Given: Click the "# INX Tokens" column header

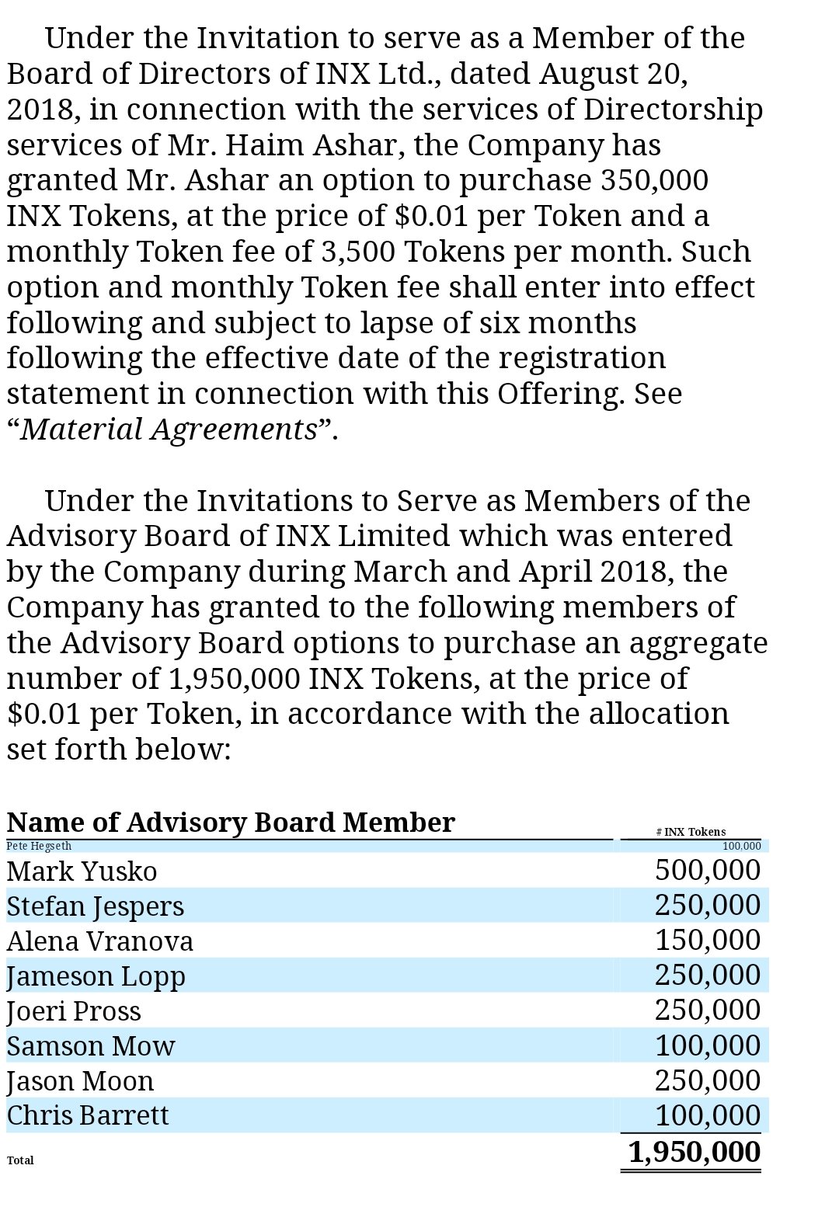Looking at the screenshot, I should tap(691, 831).
